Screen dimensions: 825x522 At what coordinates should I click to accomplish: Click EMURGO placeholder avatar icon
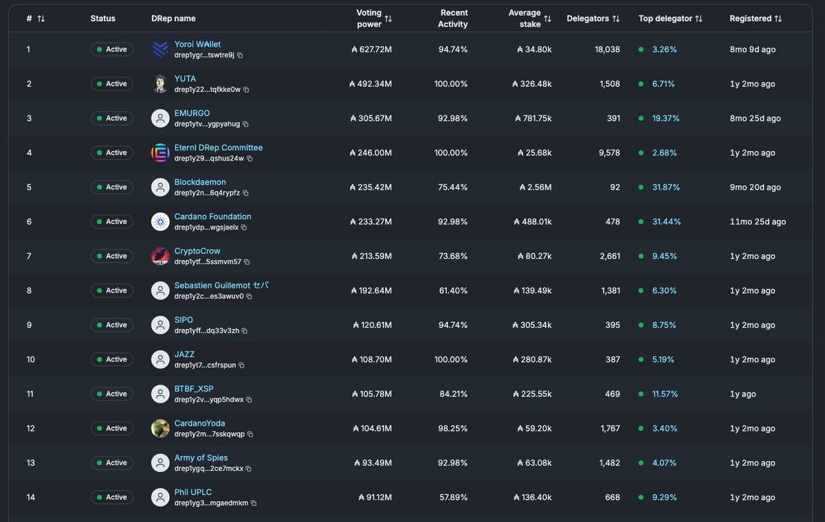(160, 118)
